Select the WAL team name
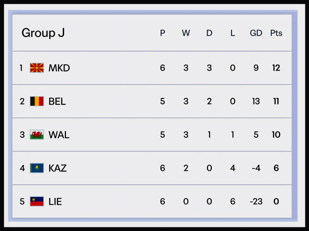This screenshot has height=231, width=309. pos(59,135)
